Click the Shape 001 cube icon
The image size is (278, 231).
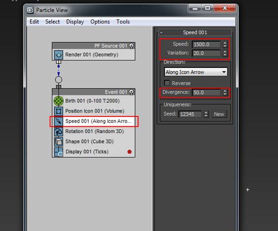click(x=59, y=142)
